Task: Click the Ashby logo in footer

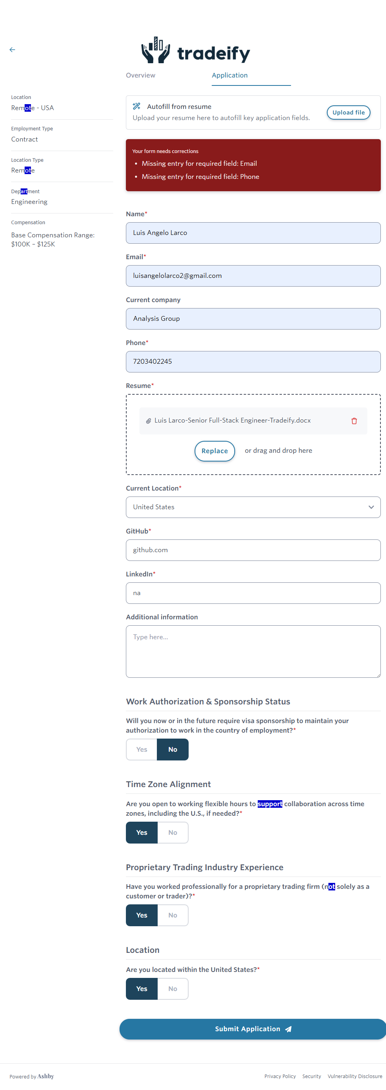Action: point(46,1076)
